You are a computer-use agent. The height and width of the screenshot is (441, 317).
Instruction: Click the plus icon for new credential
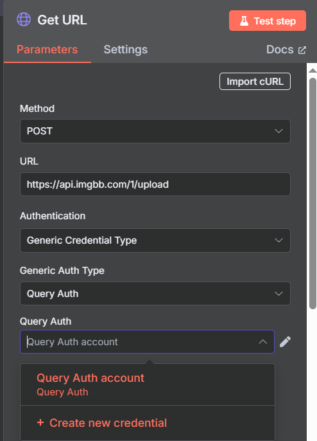click(40, 422)
